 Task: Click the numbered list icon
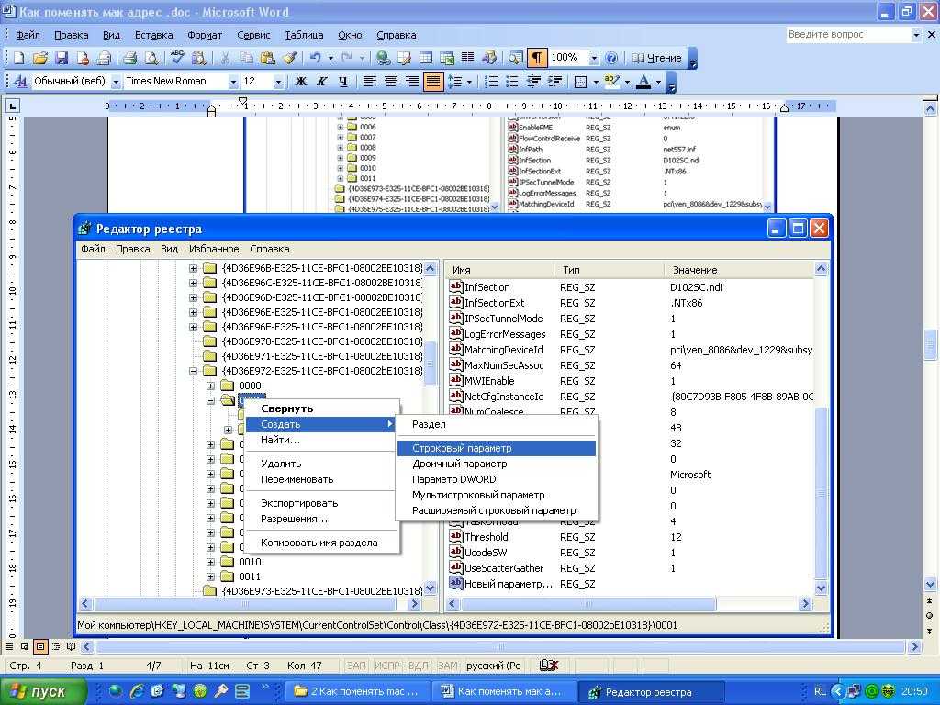491,82
